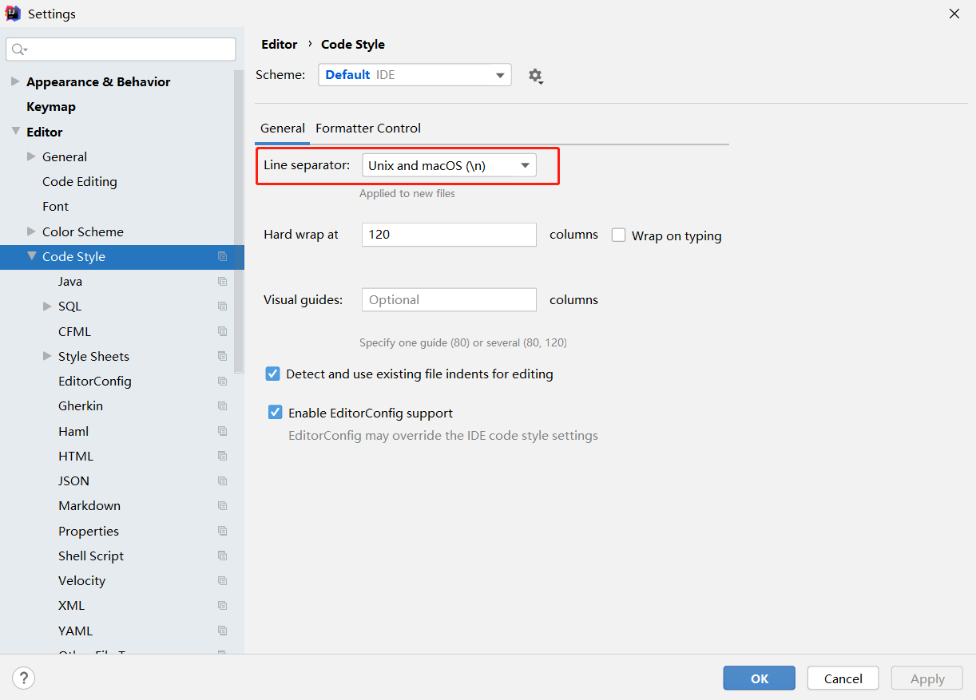Image resolution: width=976 pixels, height=700 pixels.
Task: Disable EditorConfig support checkbox
Action: click(276, 413)
